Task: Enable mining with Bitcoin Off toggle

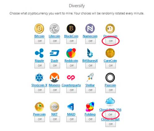Action: [40, 41]
